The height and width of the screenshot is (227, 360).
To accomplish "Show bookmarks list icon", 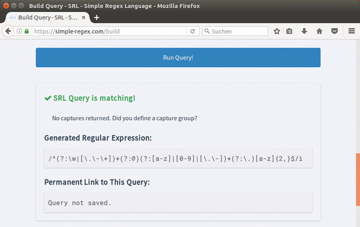I will point(289,31).
